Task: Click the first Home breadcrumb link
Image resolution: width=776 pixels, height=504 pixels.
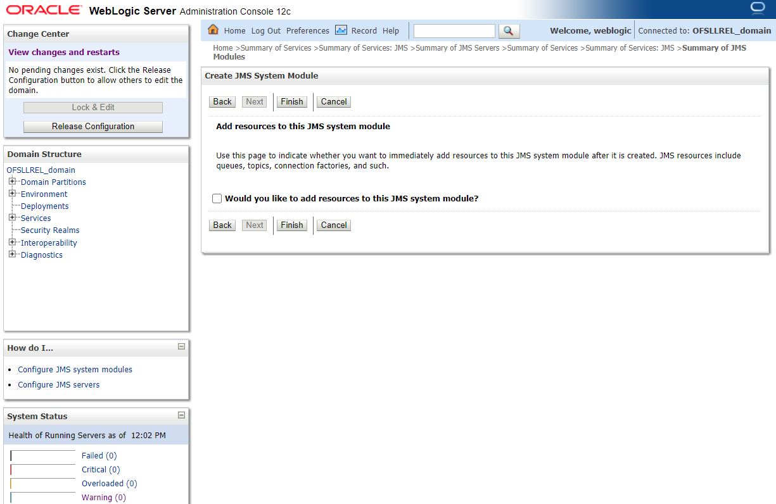Action: coord(222,47)
